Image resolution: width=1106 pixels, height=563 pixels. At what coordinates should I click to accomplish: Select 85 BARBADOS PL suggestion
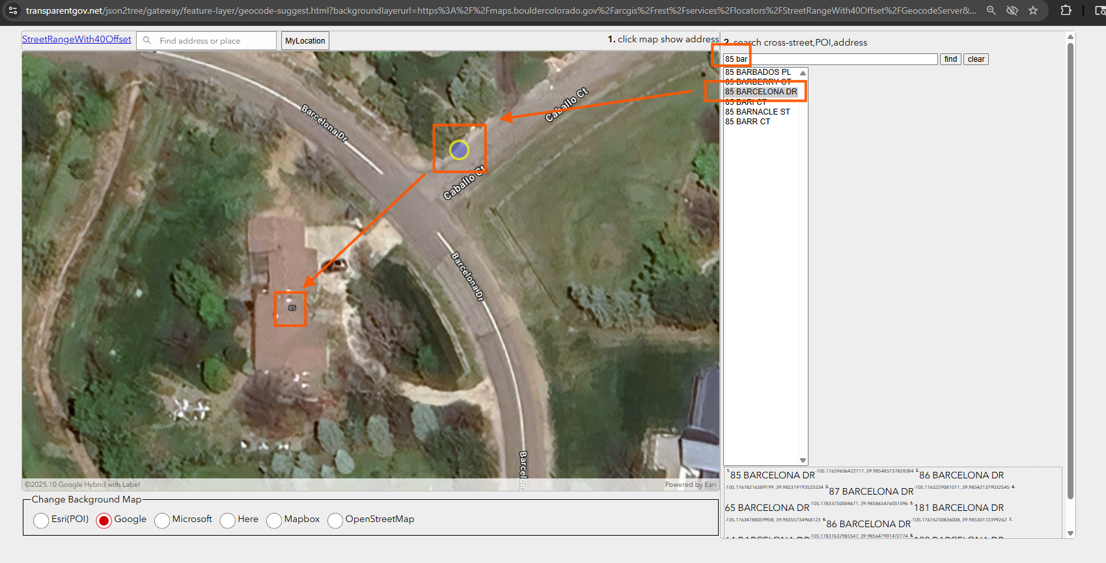(x=758, y=72)
